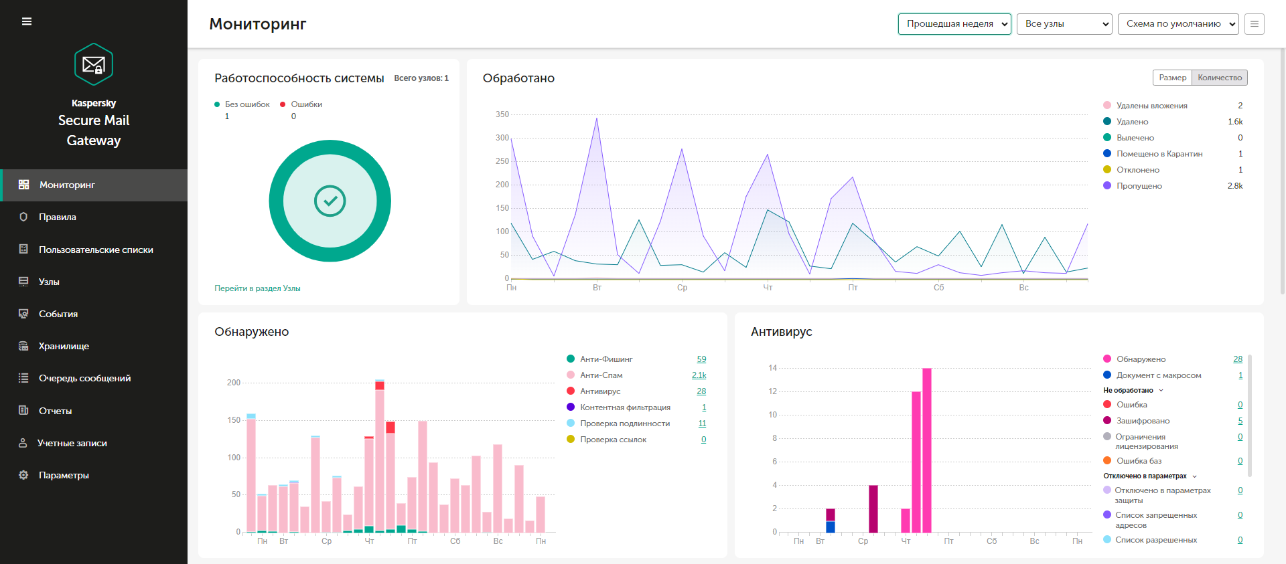This screenshot has width=1286, height=564.
Task: Open Пользовательские списки section
Action: (x=94, y=250)
